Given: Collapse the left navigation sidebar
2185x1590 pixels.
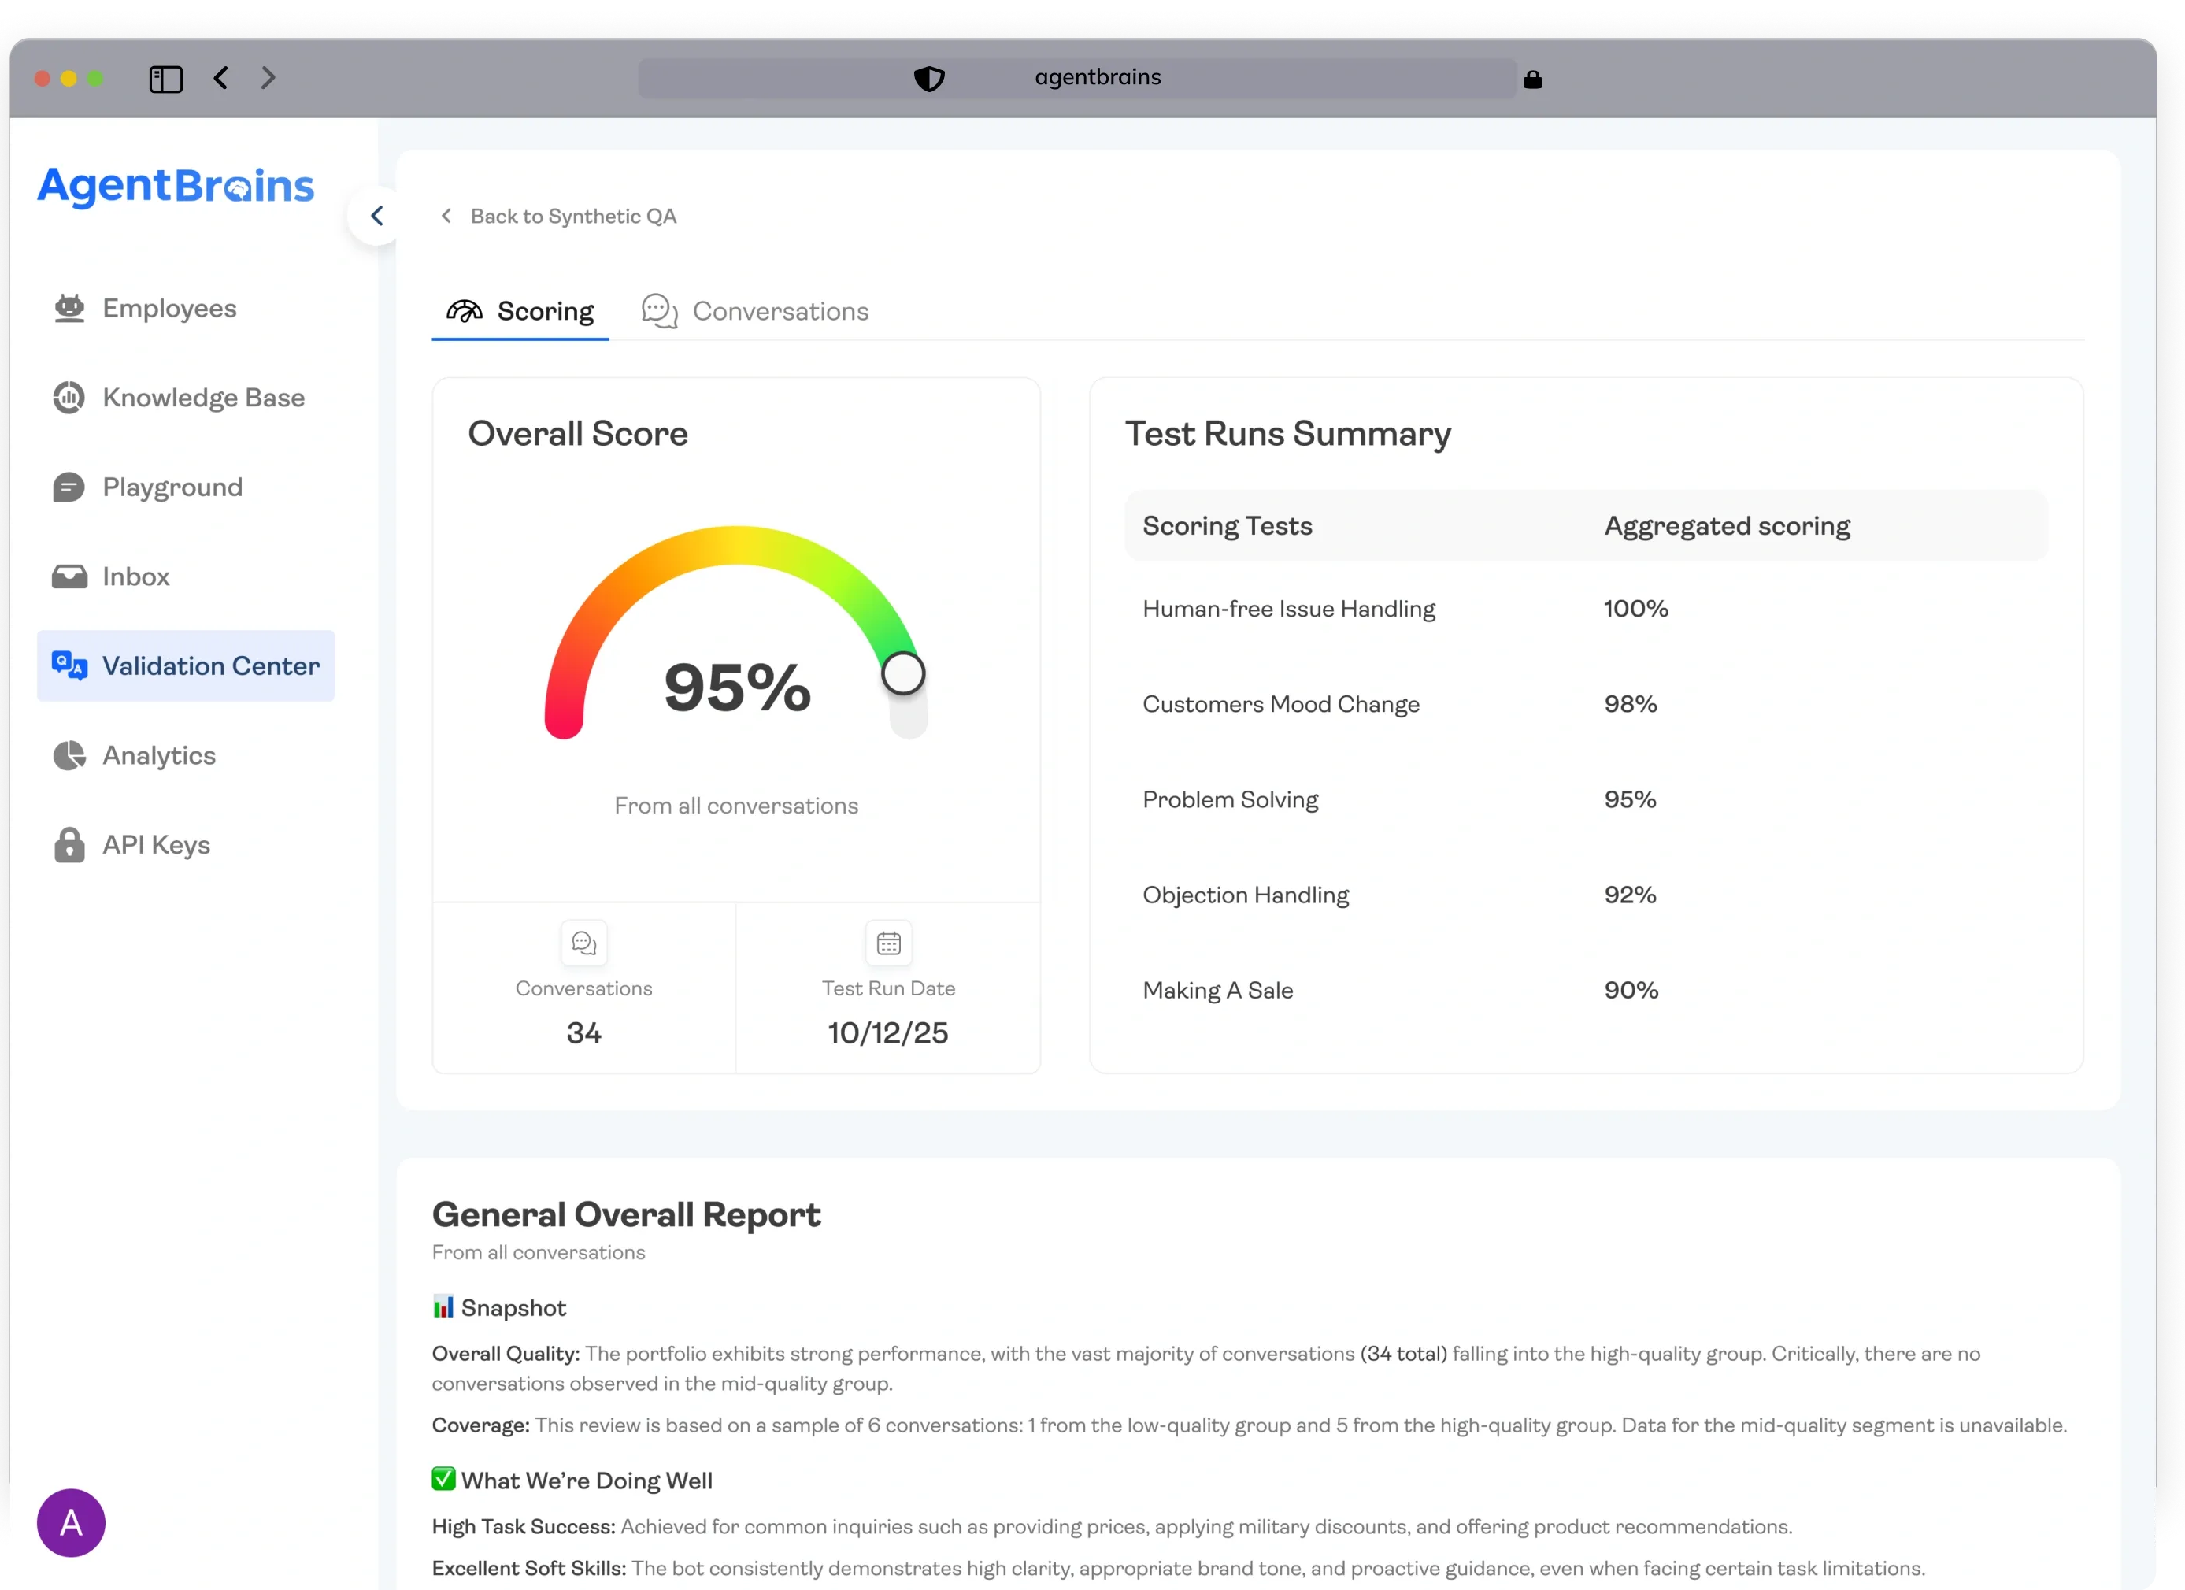Looking at the screenshot, I should (x=376, y=216).
